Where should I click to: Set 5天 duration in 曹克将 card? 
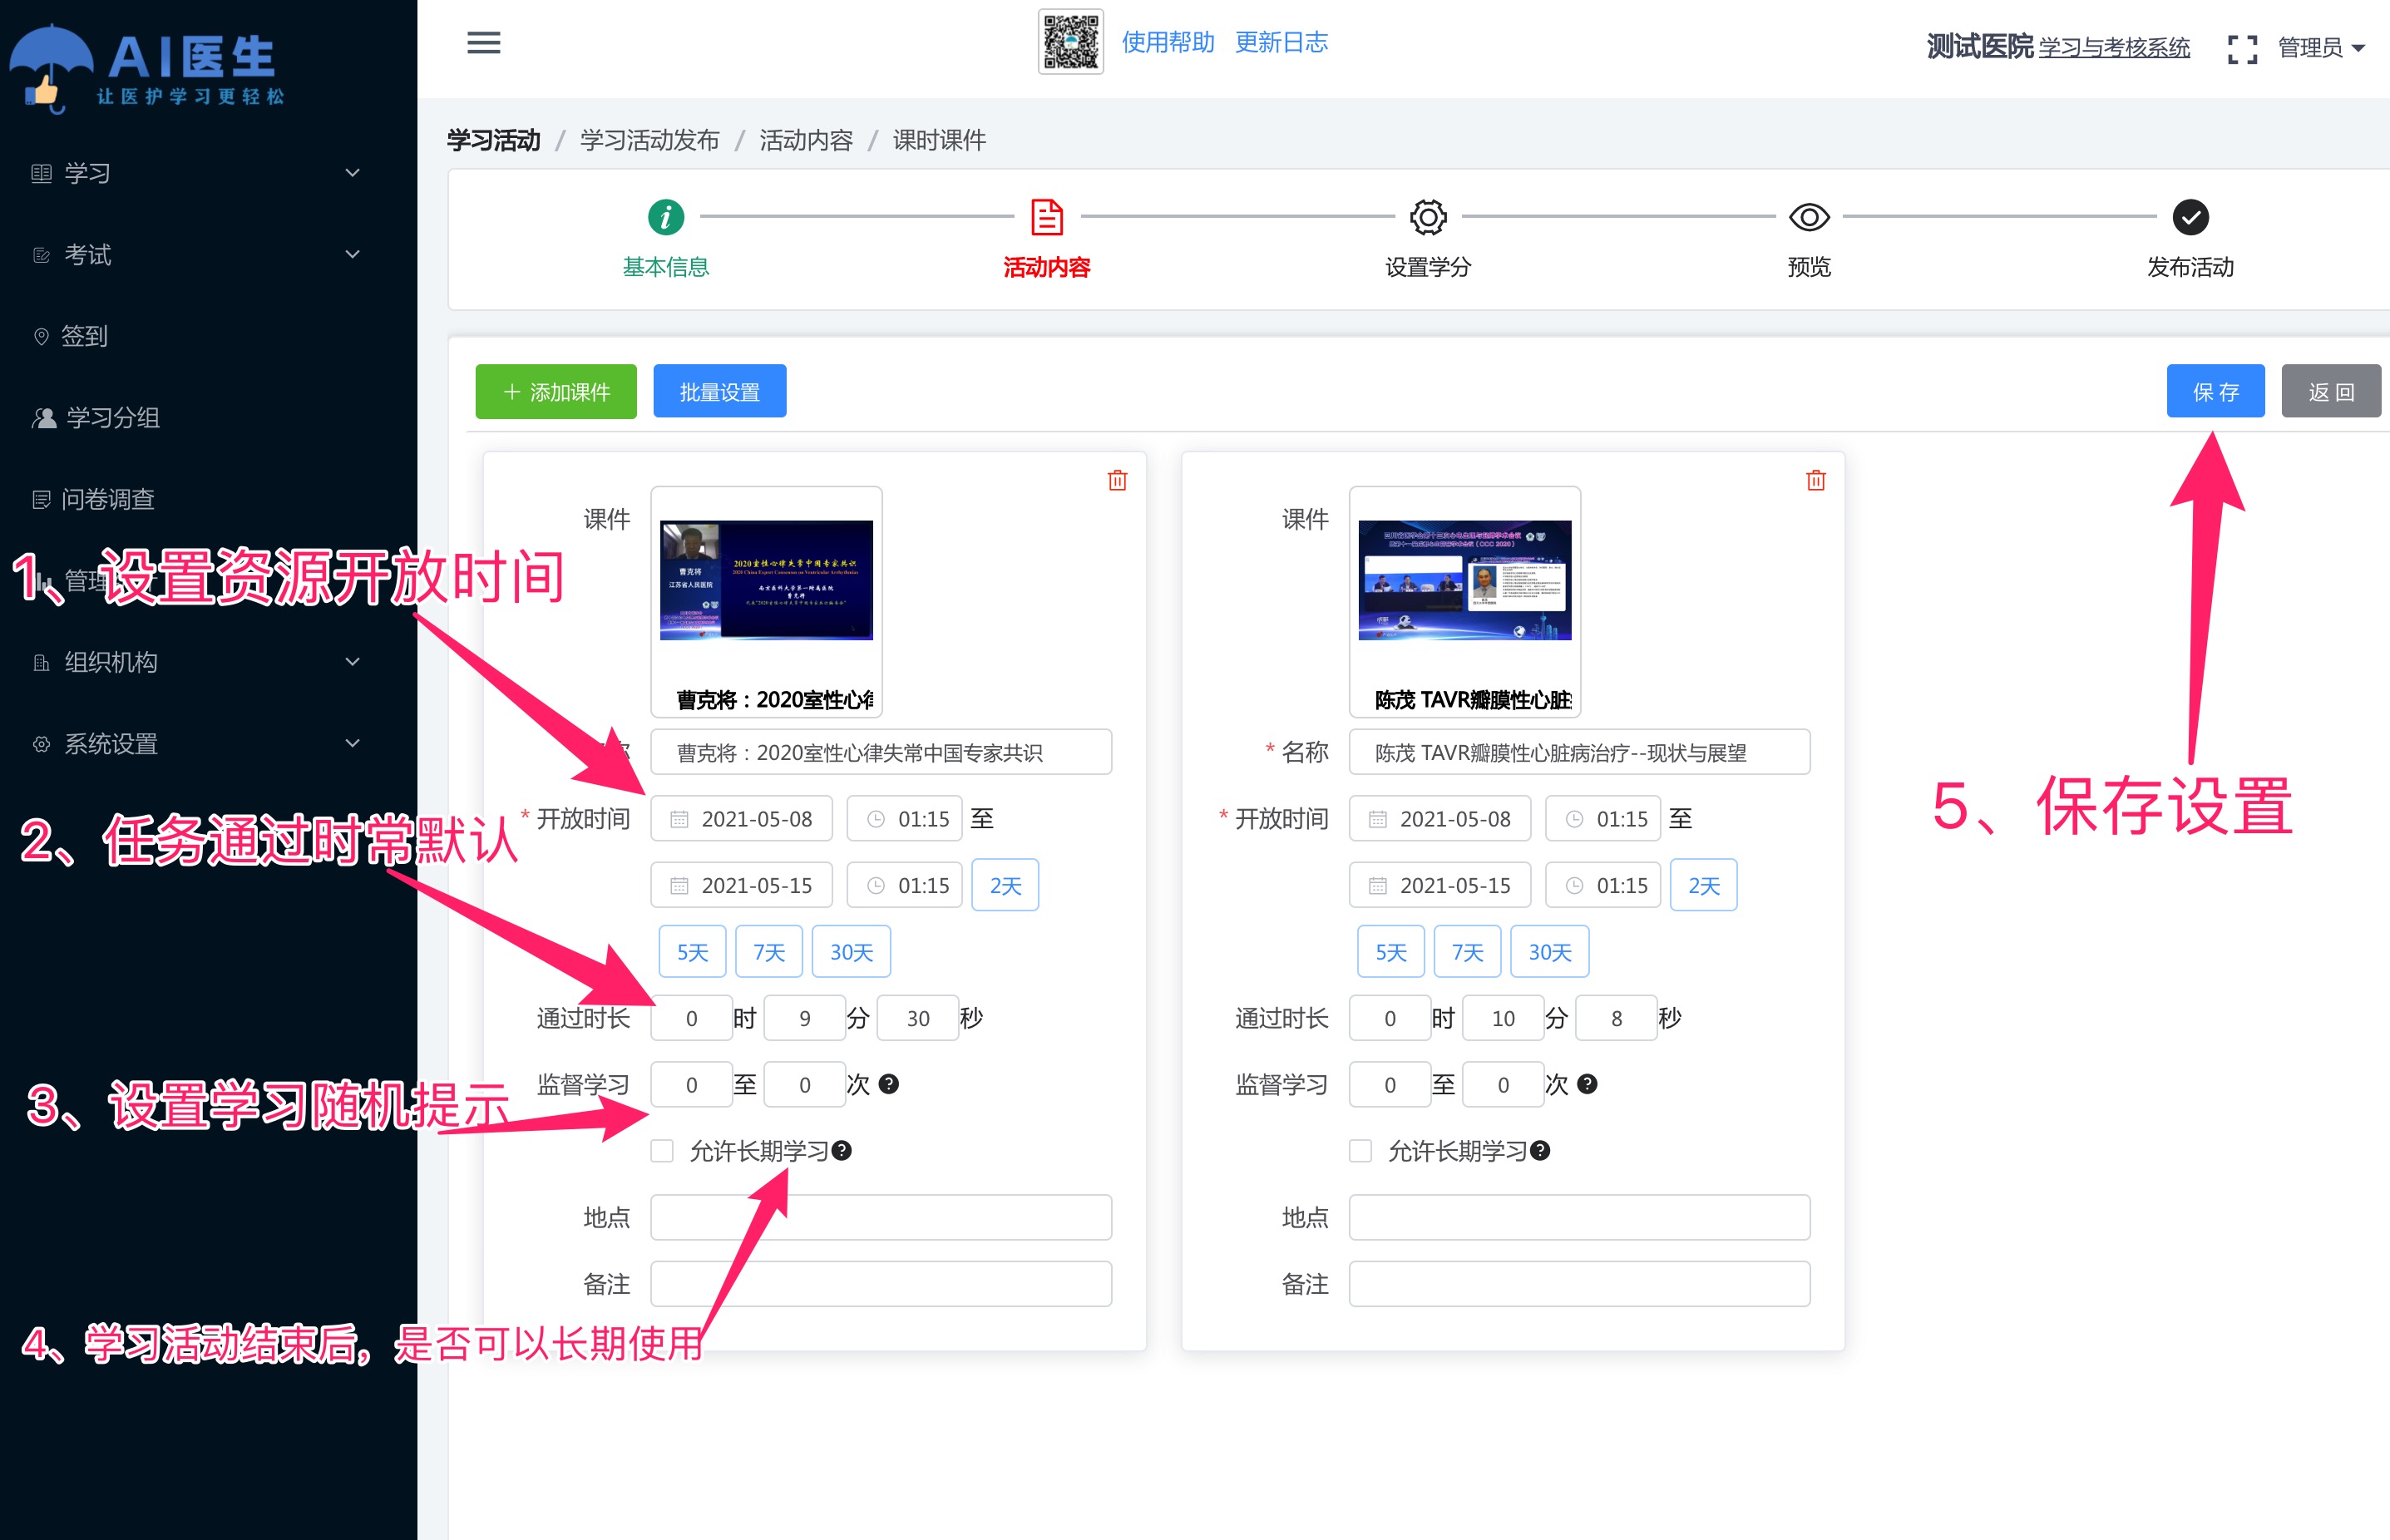pos(693,952)
